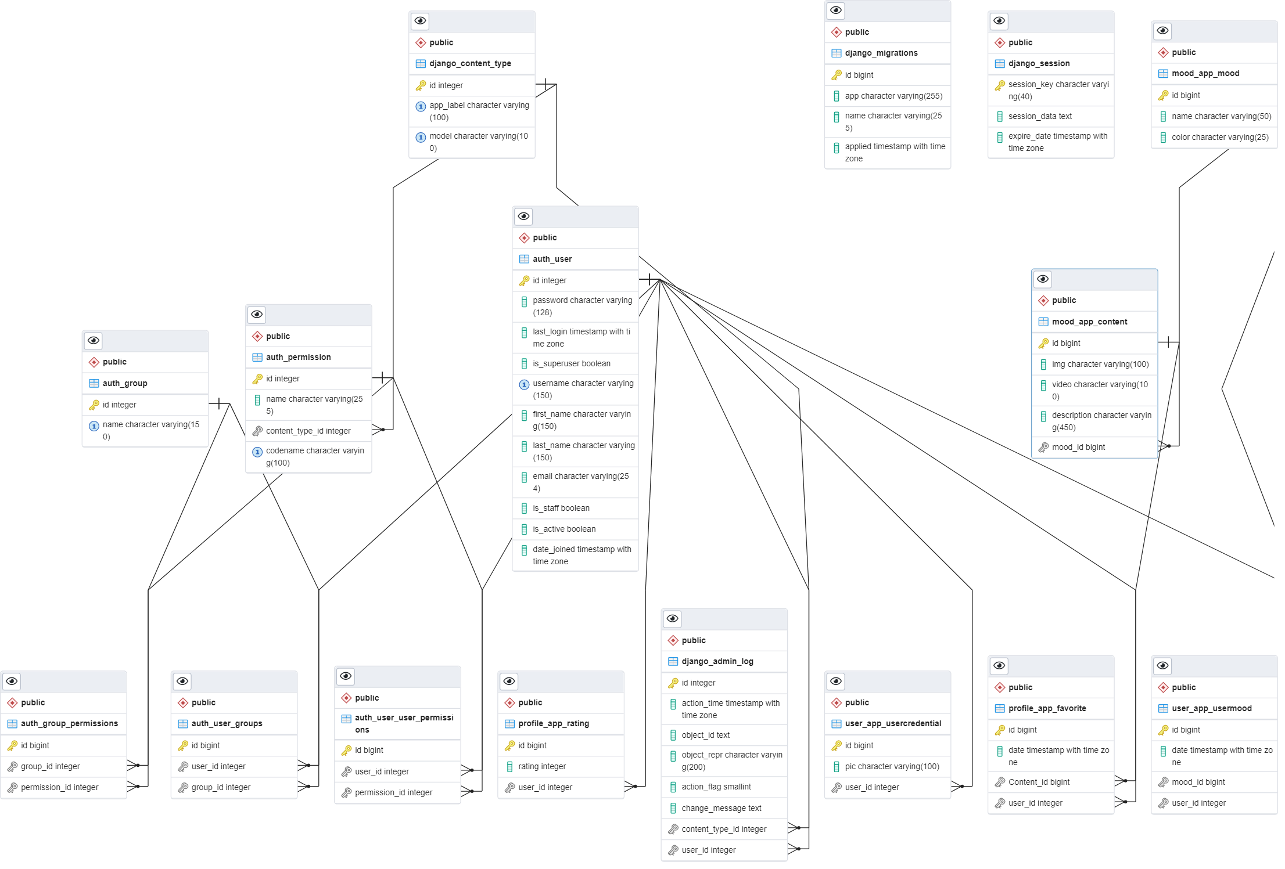
Task: Click the public schema icon on mood_app_content
Action: (1044, 300)
